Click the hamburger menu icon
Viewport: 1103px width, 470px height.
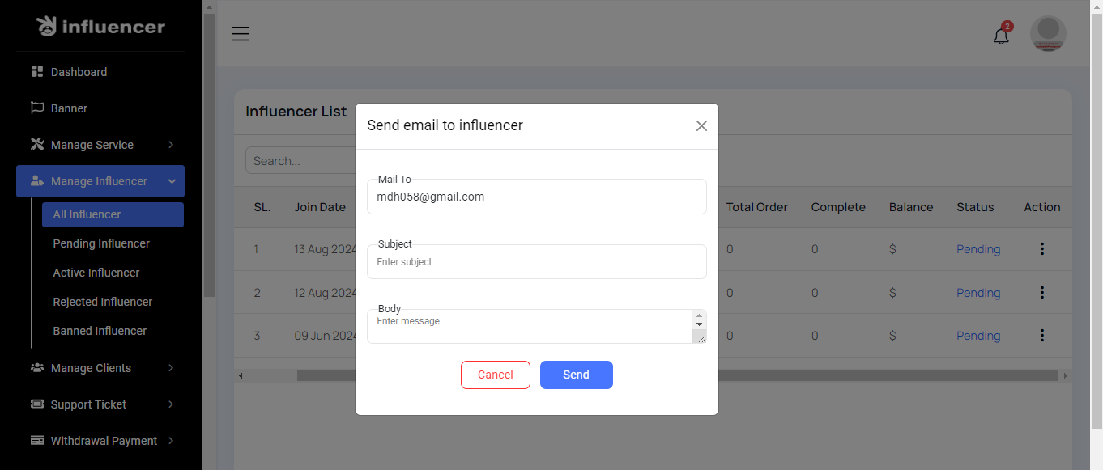[x=241, y=34]
